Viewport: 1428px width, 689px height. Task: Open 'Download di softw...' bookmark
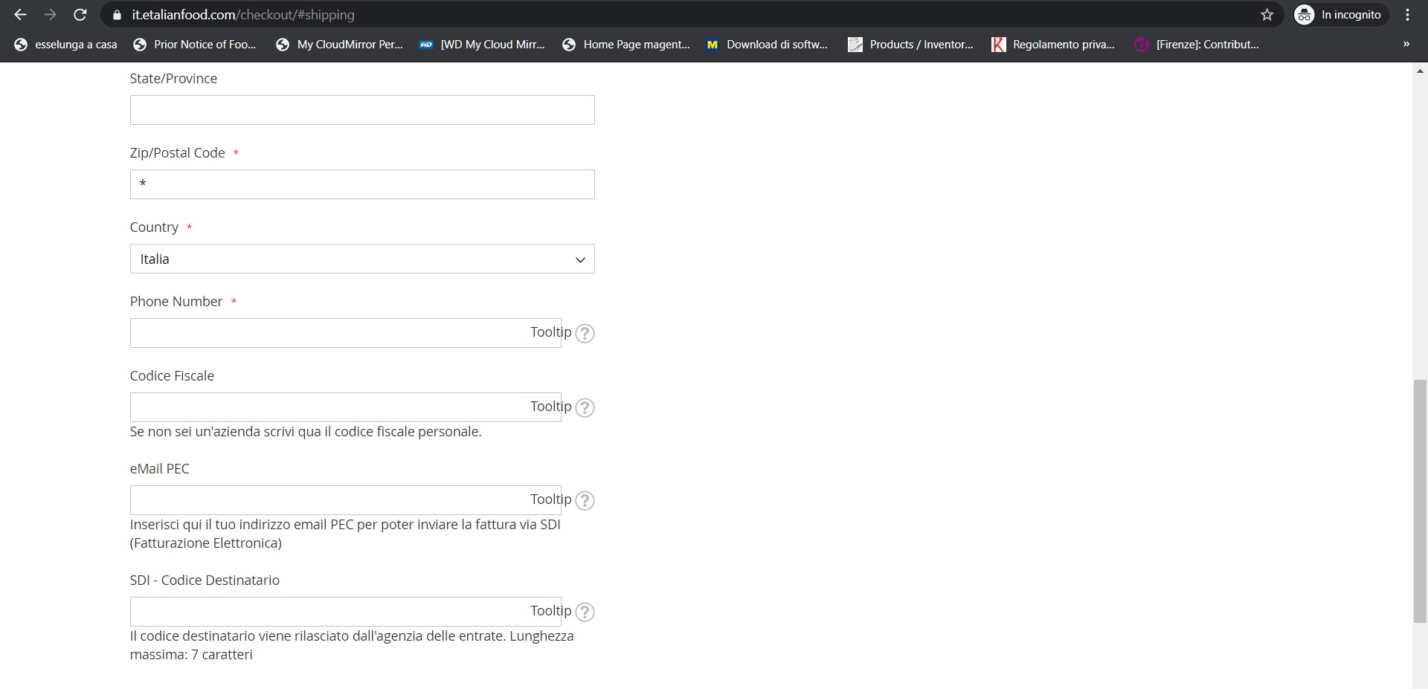click(767, 45)
